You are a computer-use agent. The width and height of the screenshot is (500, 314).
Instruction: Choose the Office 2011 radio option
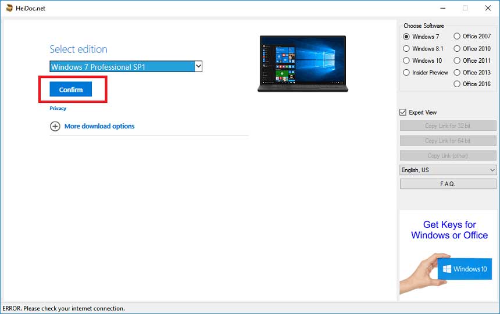click(457, 60)
